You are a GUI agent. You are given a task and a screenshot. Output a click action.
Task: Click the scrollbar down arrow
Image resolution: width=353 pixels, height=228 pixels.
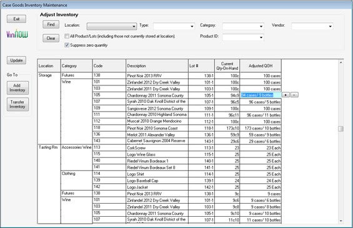click(x=341, y=221)
